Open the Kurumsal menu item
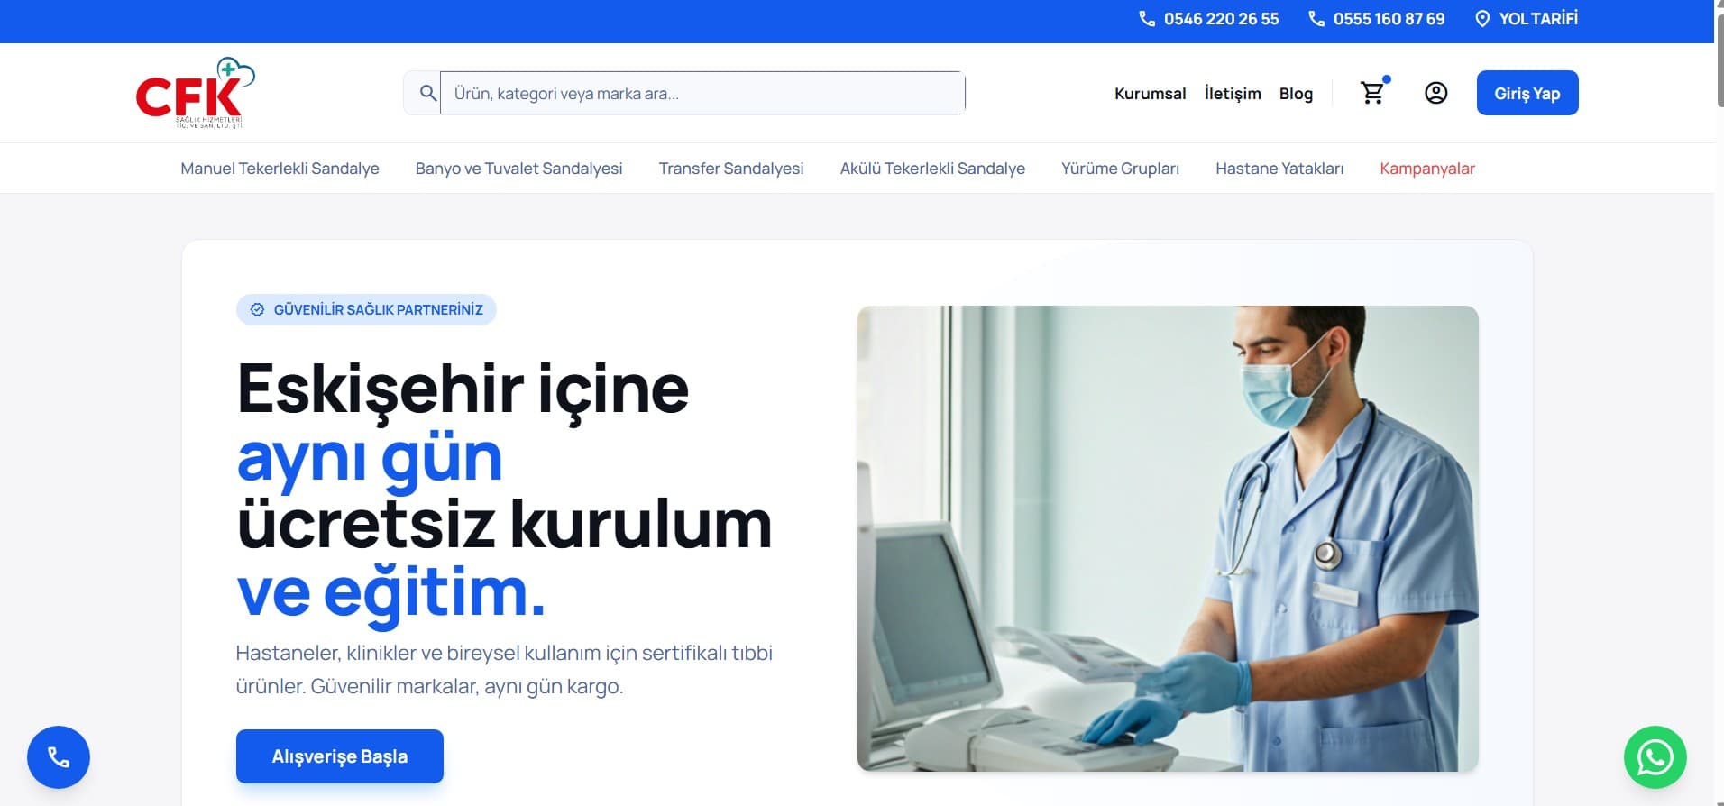Viewport: 1724px width, 806px height. point(1150,94)
